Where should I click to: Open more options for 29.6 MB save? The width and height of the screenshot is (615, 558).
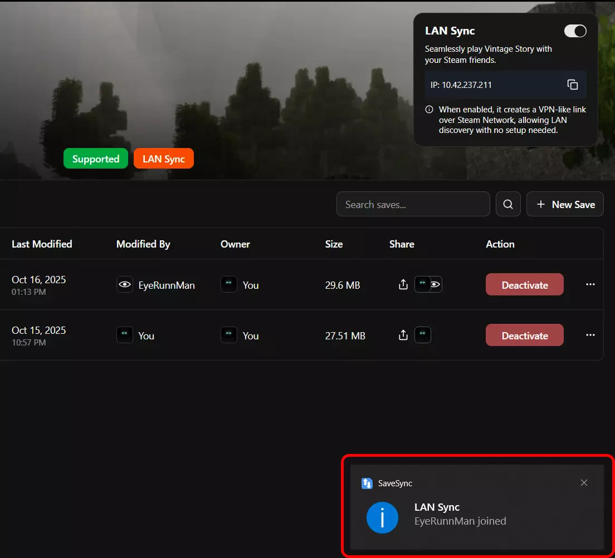590,284
